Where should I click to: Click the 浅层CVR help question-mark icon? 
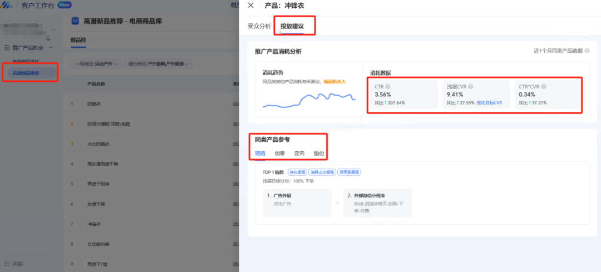click(x=471, y=87)
